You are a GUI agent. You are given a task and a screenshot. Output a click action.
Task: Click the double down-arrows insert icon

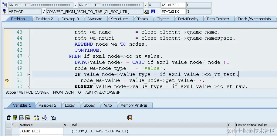tap(36, 118)
